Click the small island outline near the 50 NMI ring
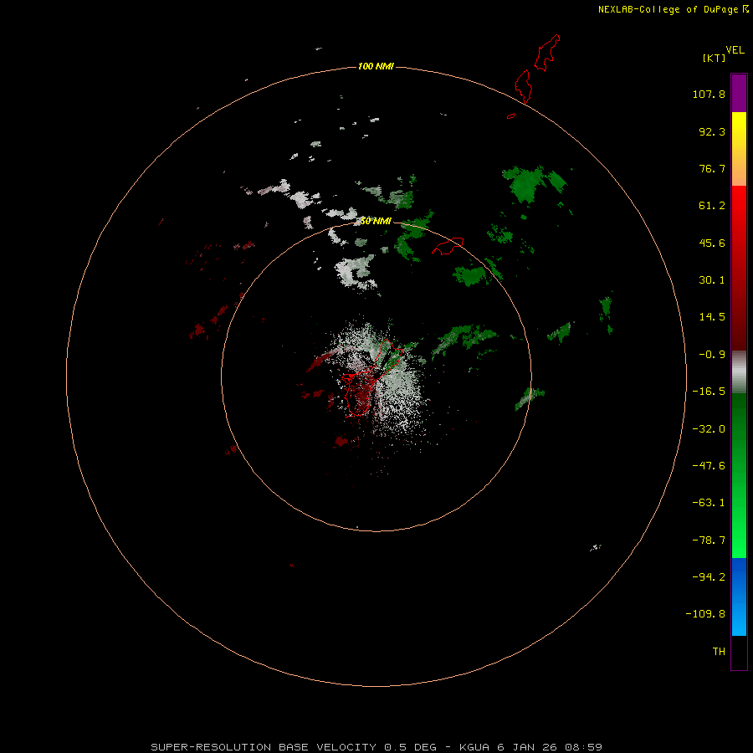 click(448, 245)
